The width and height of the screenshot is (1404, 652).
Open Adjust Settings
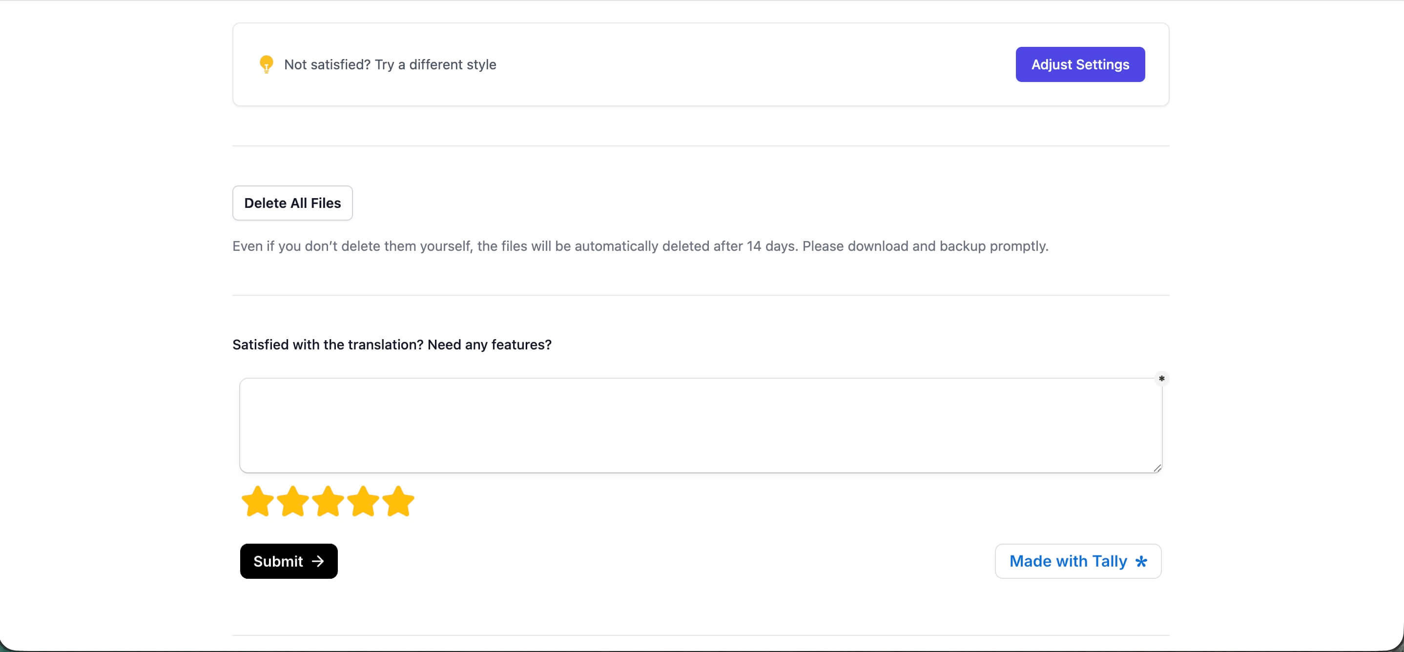(1080, 64)
